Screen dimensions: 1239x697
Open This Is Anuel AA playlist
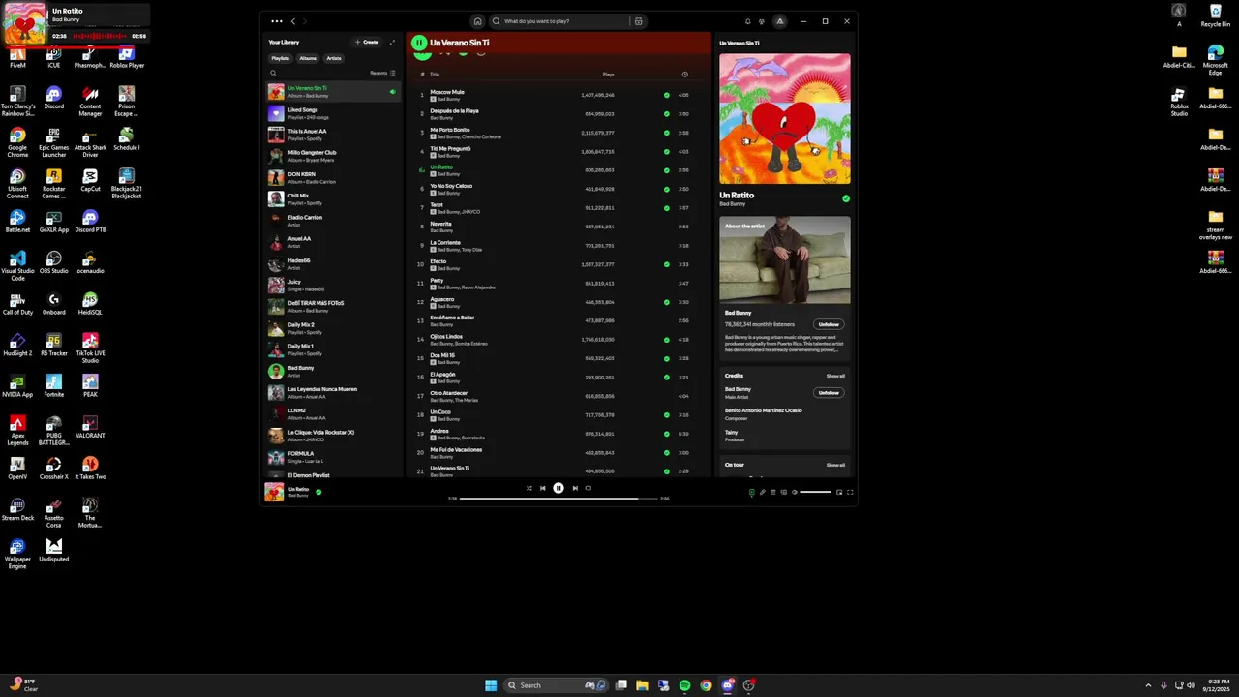tap(334, 135)
